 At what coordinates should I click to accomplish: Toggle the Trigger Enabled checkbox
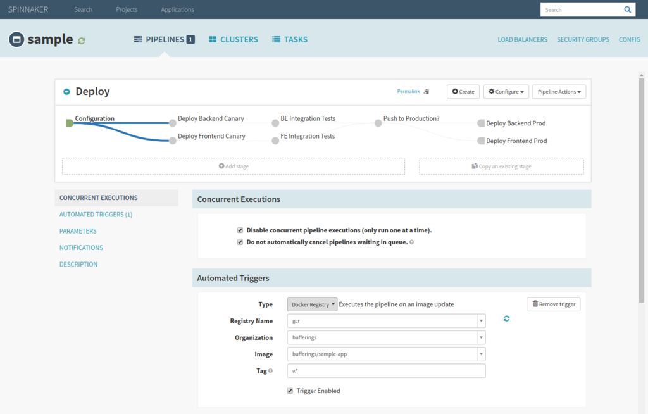click(290, 391)
